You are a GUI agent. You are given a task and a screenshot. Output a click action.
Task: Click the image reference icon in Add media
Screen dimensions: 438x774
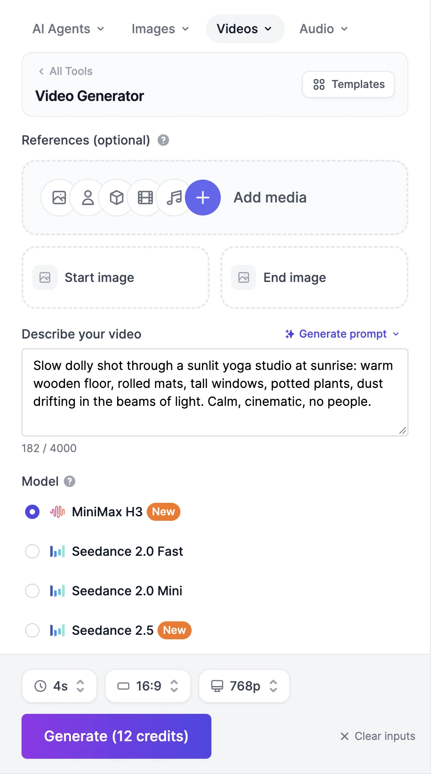(x=59, y=198)
